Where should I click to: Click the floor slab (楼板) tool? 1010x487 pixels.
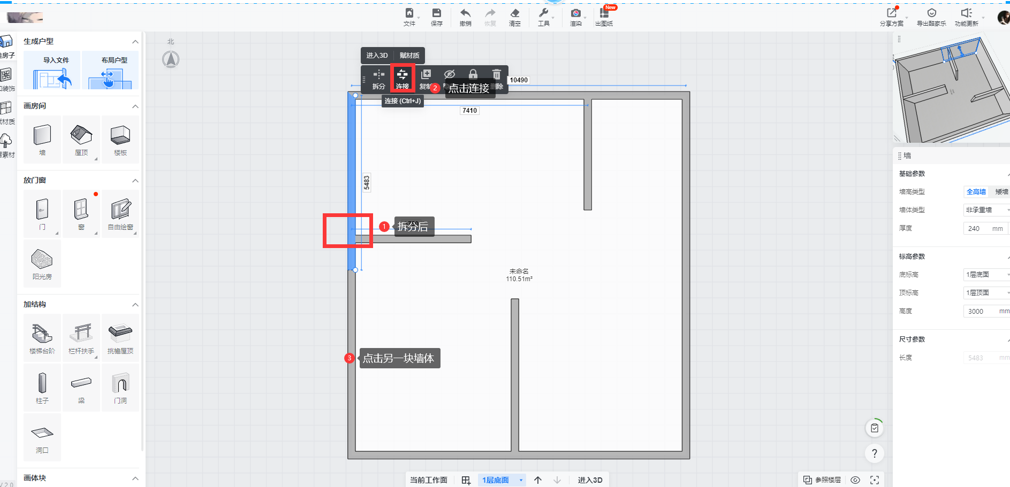click(x=120, y=139)
